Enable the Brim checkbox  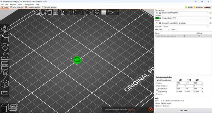pyautogui.click(x=176, y=29)
